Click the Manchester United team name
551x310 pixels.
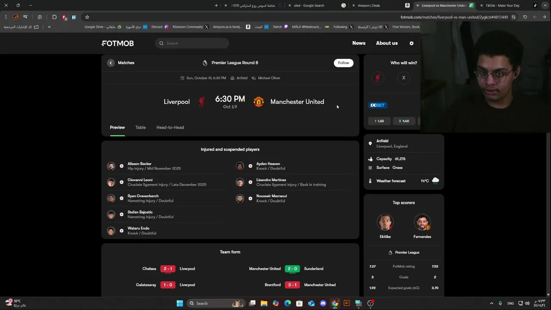(297, 102)
